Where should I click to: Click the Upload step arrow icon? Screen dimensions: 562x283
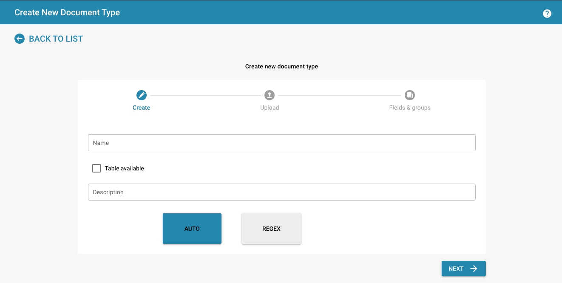270,95
